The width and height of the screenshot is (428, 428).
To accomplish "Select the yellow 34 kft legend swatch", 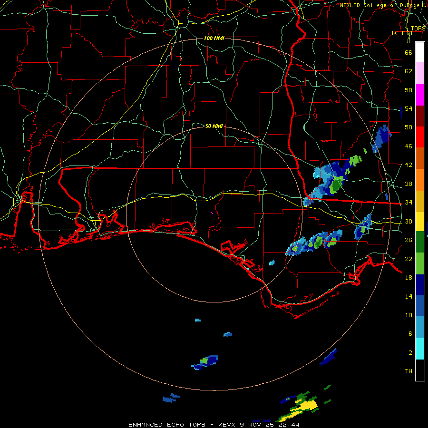I will pyautogui.click(x=420, y=222).
